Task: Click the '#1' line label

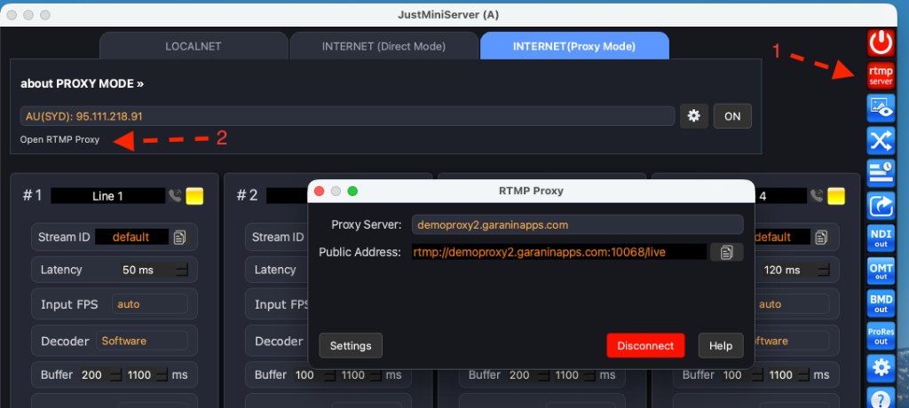Action: click(33, 195)
